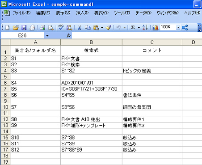202x165 pixels.
Task: Click the Format Painter brush icon
Action: [x=109, y=28]
